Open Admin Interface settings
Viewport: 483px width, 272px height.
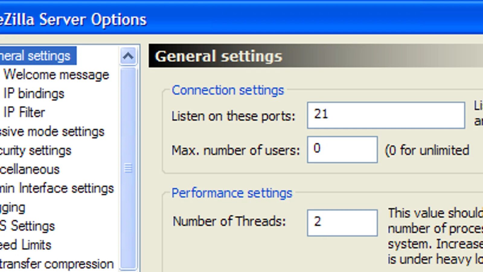pos(57,188)
